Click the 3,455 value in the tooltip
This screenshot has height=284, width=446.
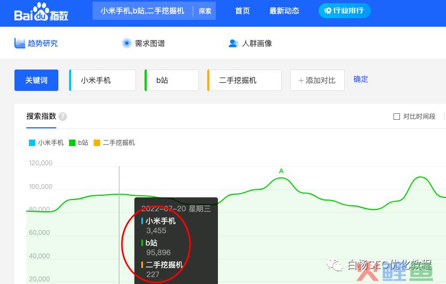pyautogui.click(x=156, y=231)
